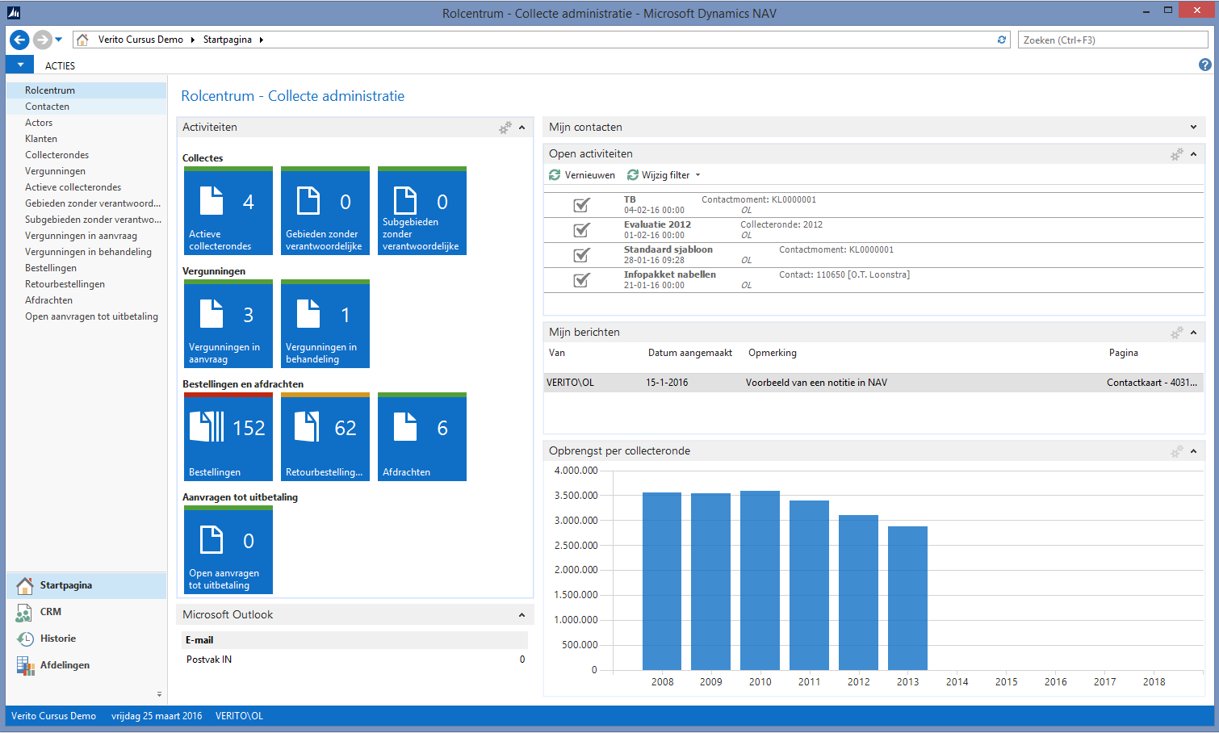Open Contacten in the navigation pane

point(86,107)
